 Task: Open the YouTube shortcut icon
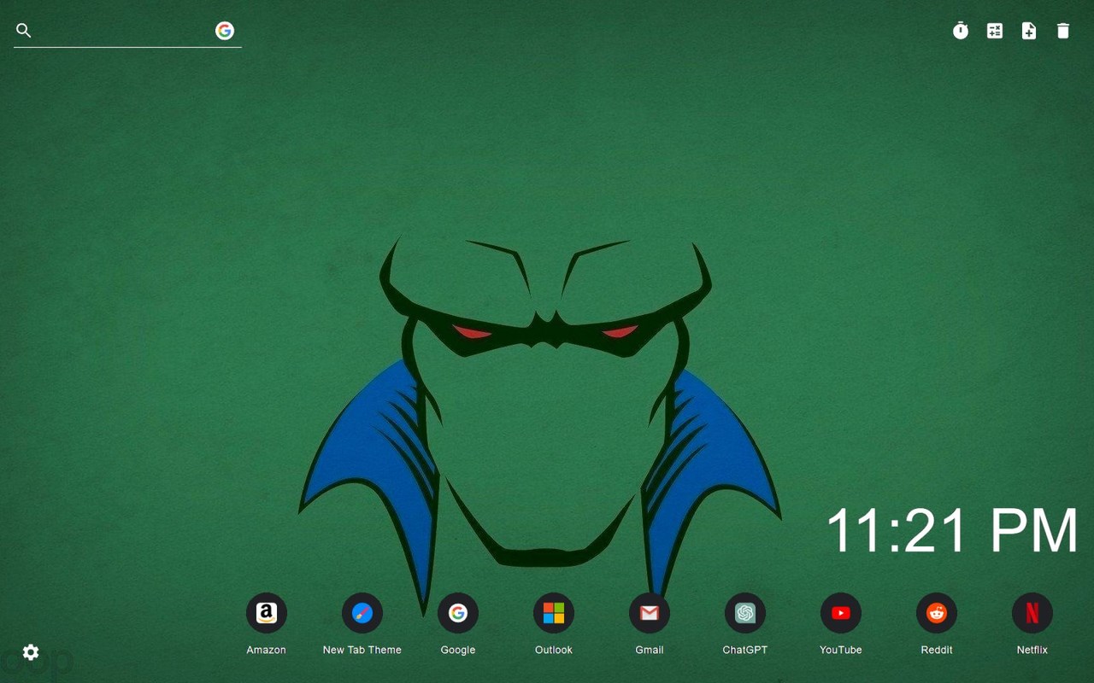[841, 613]
